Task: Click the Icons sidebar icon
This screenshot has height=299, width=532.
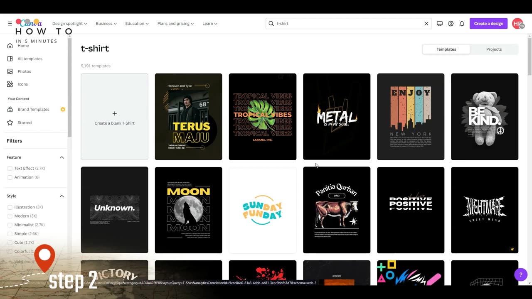Action: pyautogui.click(x=10, y=84)
